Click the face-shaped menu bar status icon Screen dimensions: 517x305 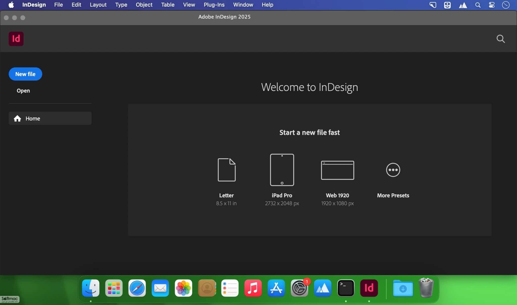coord(447,5)
